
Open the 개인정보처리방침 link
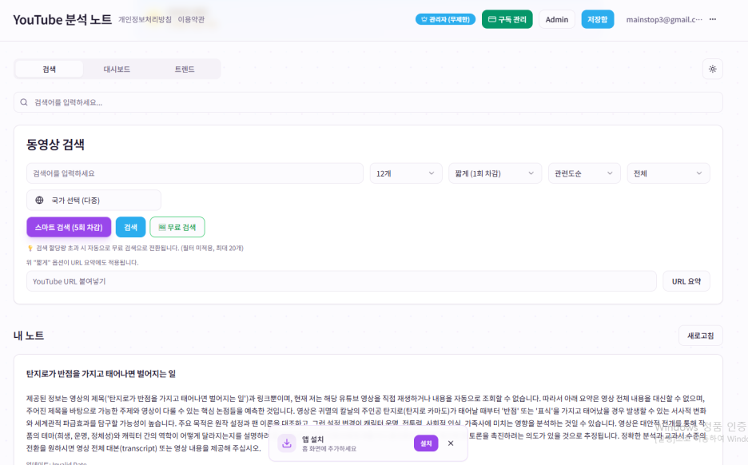pyautogui.click(x=145, y=19)
